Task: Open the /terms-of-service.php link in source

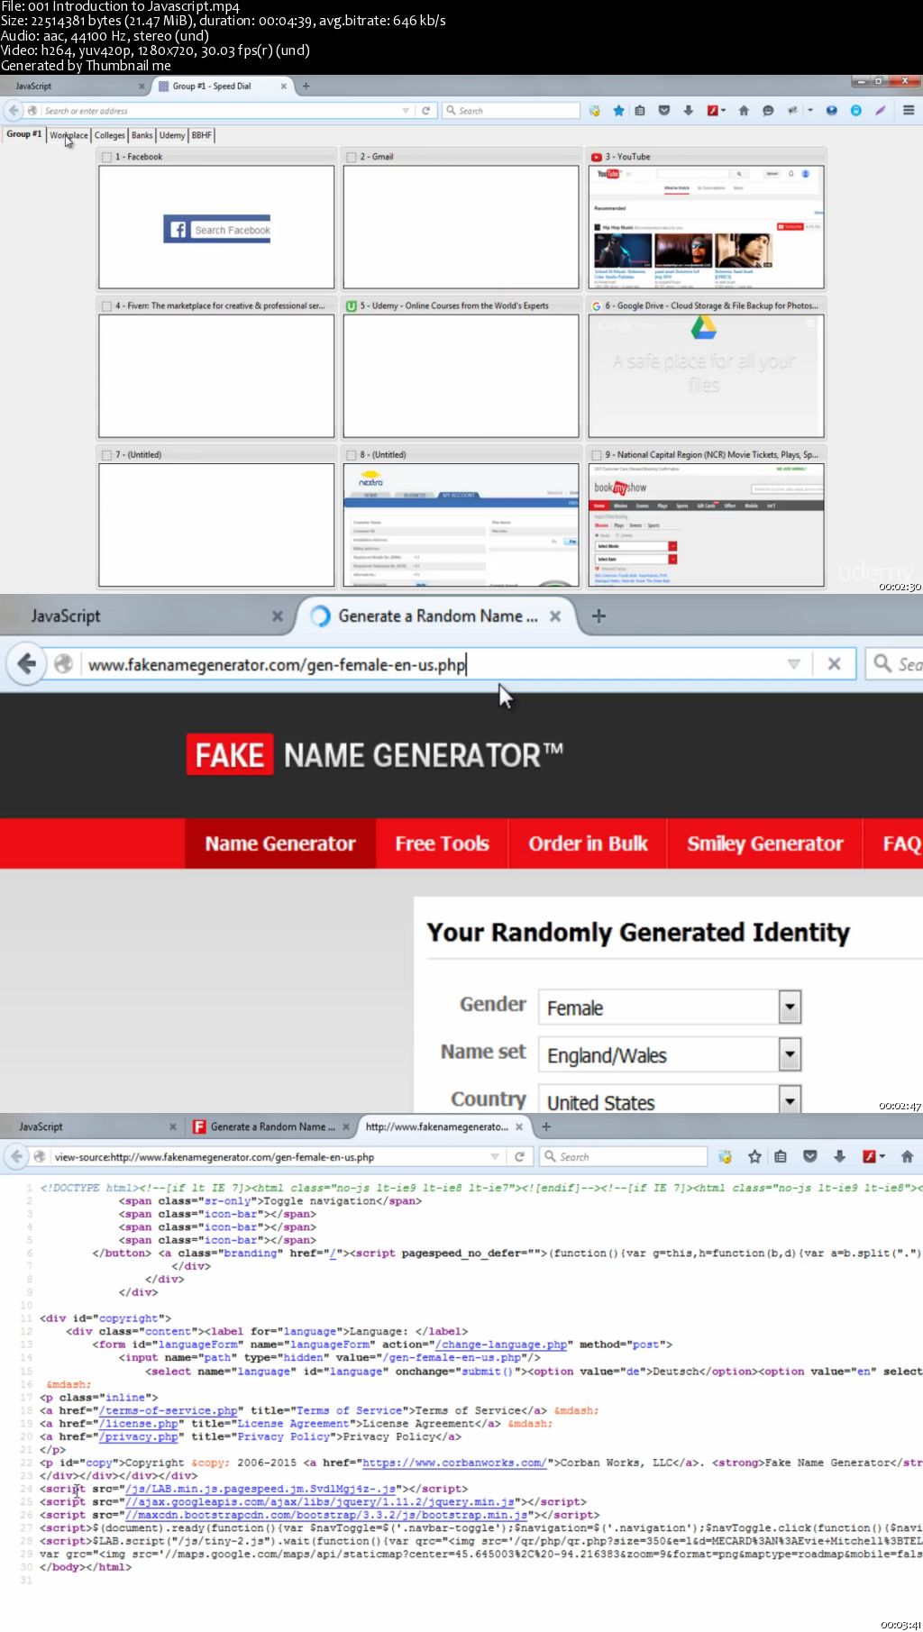Action: click(169, 1410)
